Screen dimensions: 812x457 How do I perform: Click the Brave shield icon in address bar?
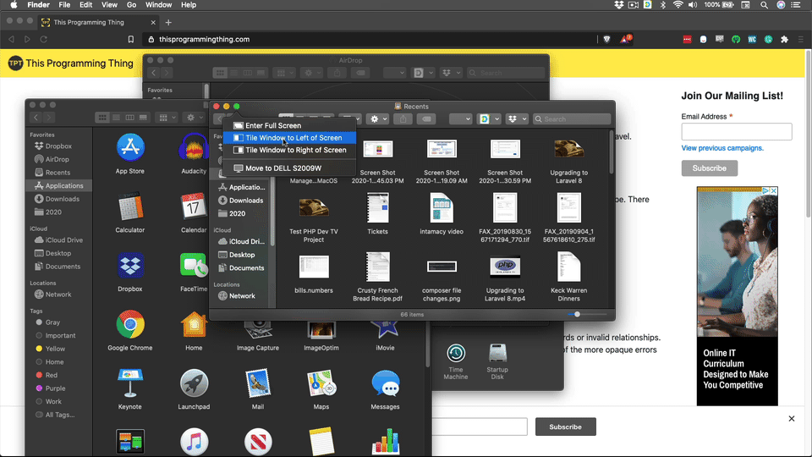(x=607, y=39)
